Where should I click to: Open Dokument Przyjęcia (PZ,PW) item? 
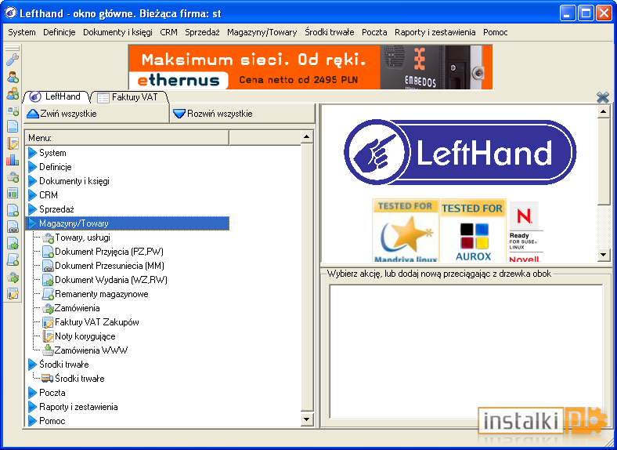109,252
